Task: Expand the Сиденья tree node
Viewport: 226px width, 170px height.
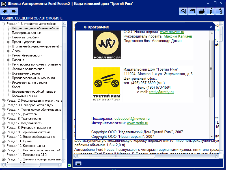Action: tap(9, 60)
